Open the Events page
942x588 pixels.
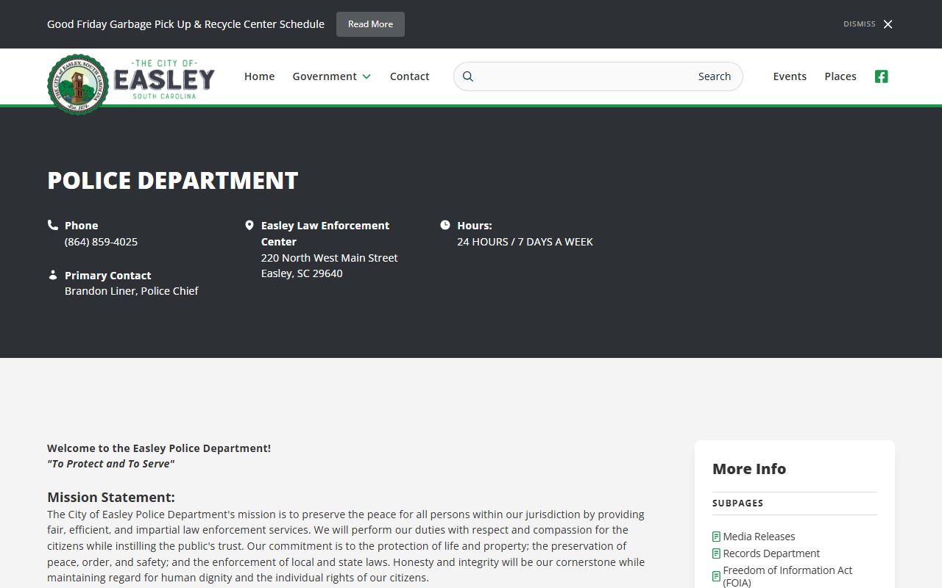point(790,76)
